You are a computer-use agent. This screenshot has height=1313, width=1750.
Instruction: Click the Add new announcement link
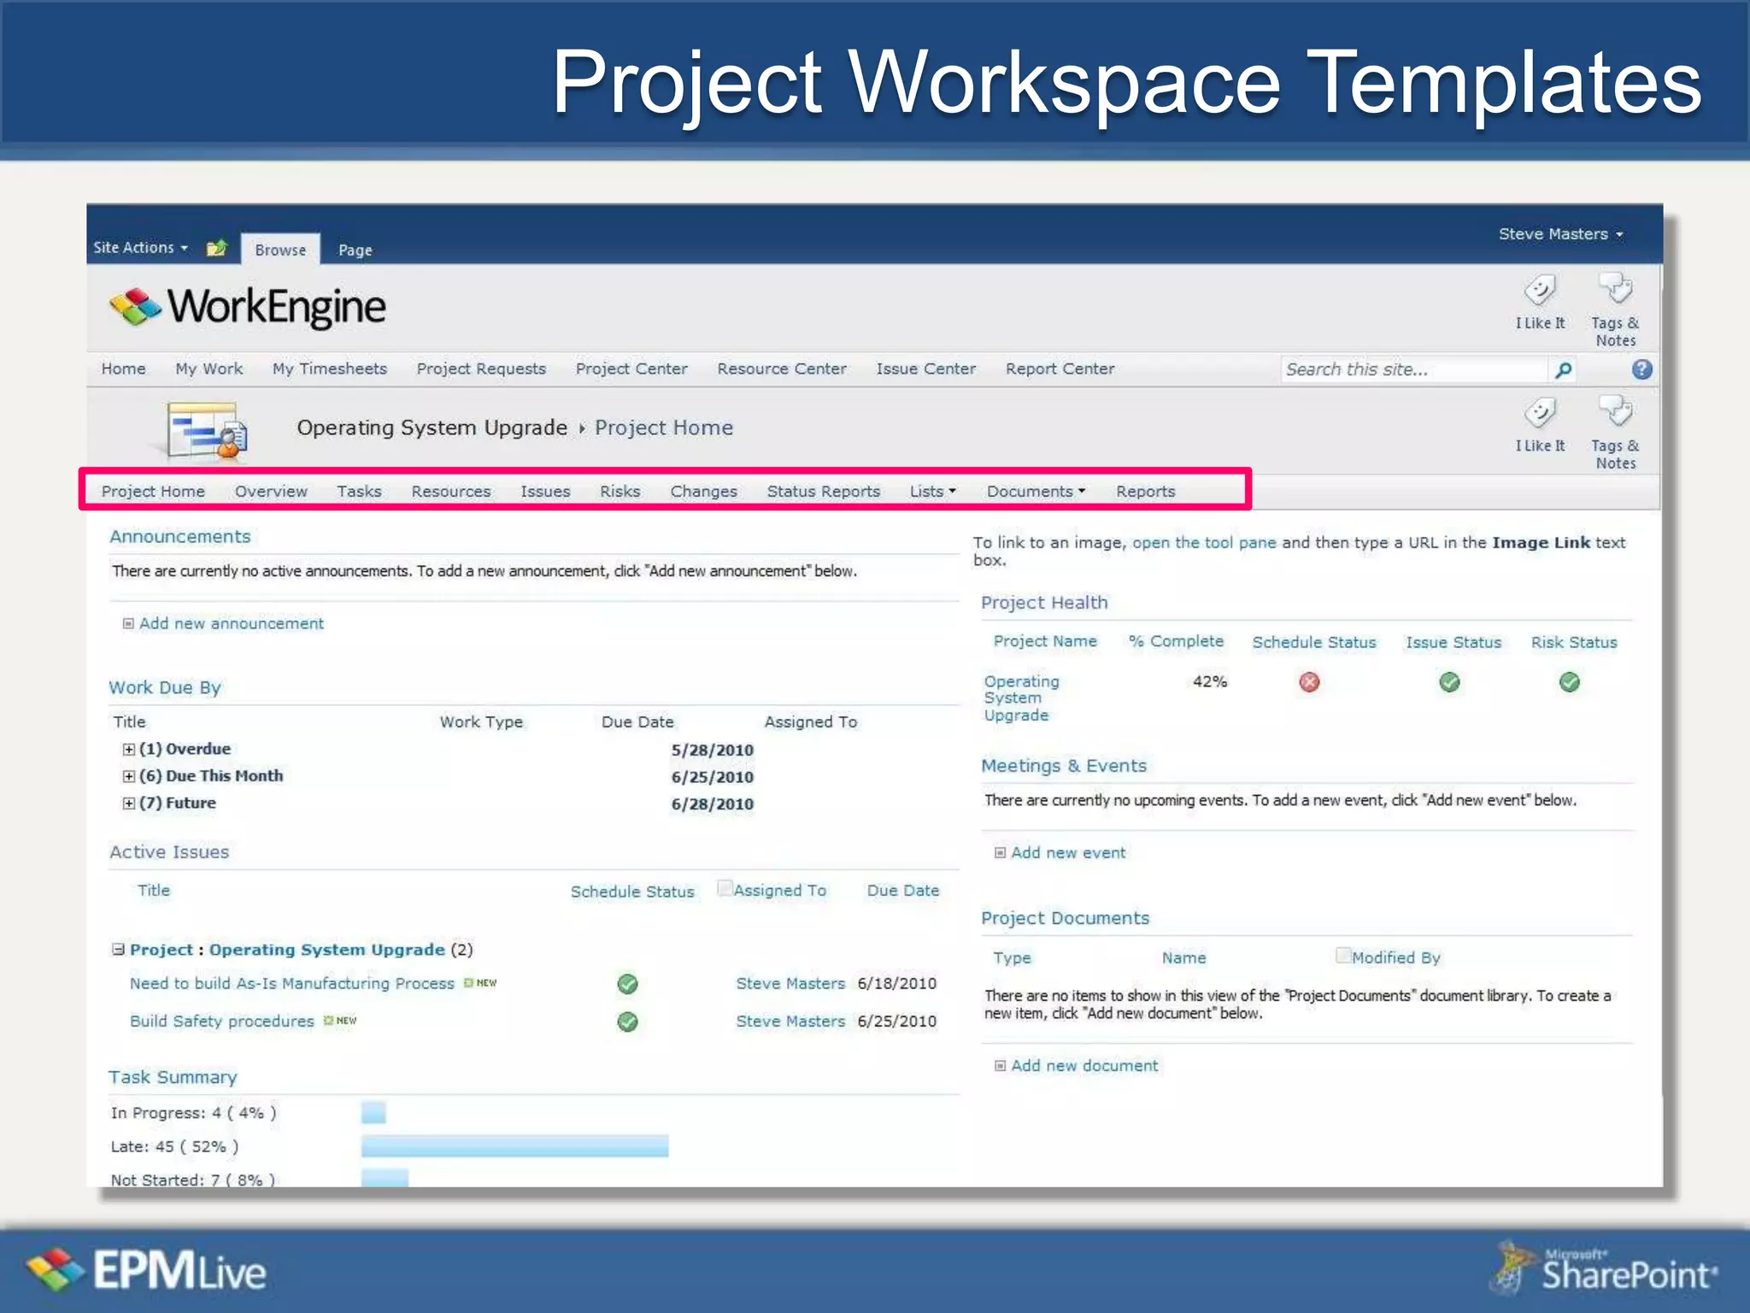(232, 624)
